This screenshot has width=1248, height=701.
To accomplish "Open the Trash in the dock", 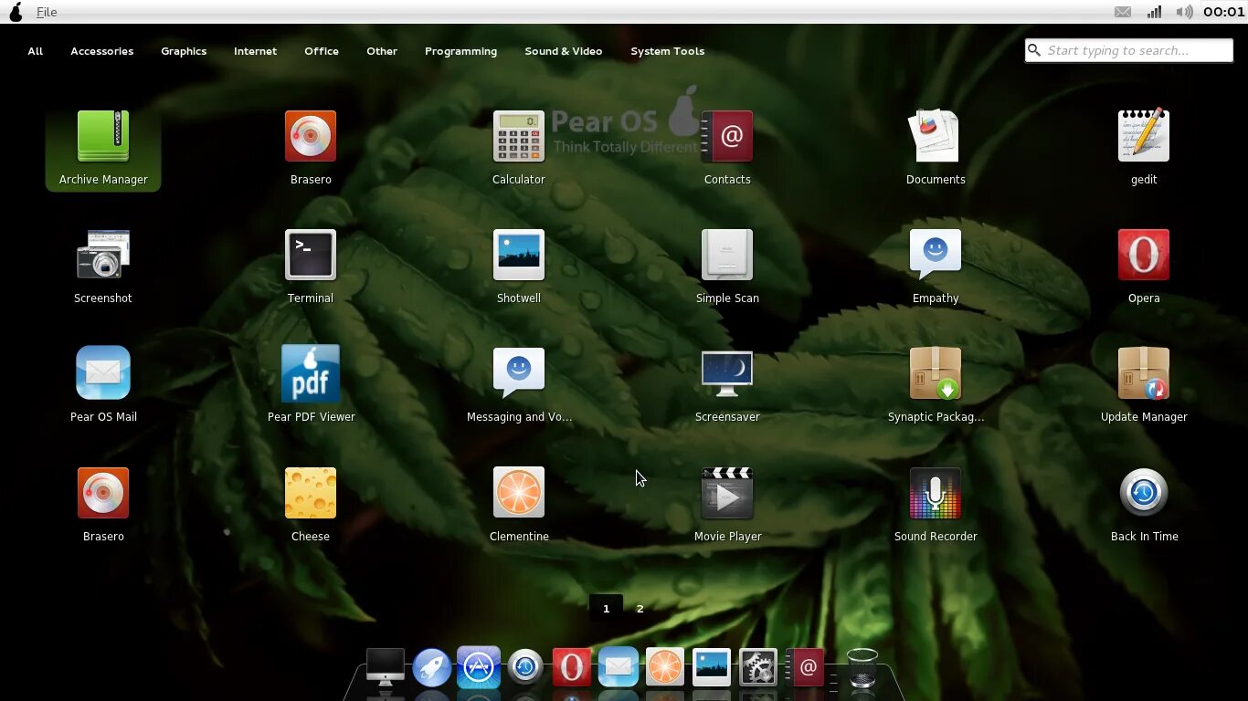I will point(862,667).
